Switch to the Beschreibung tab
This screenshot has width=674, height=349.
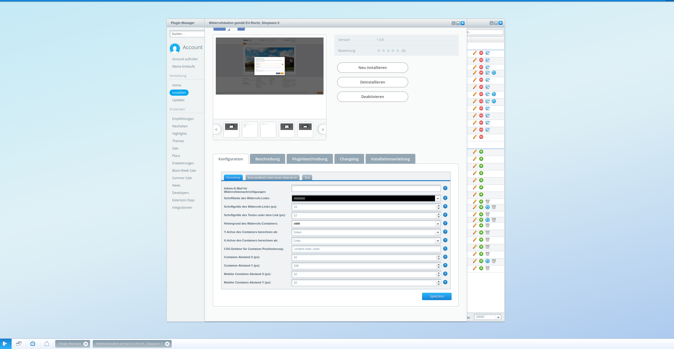pos(268,159)
